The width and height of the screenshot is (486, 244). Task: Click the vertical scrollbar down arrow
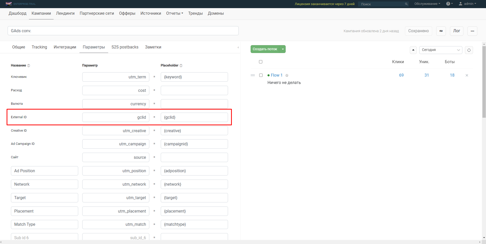484,238
